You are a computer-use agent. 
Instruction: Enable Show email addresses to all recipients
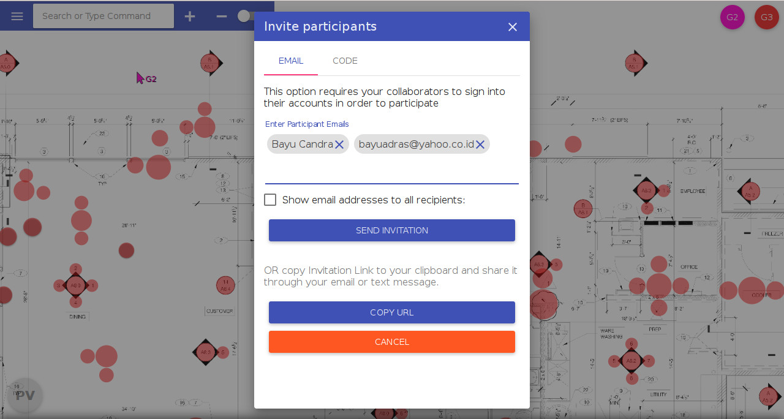pos(270,200)
